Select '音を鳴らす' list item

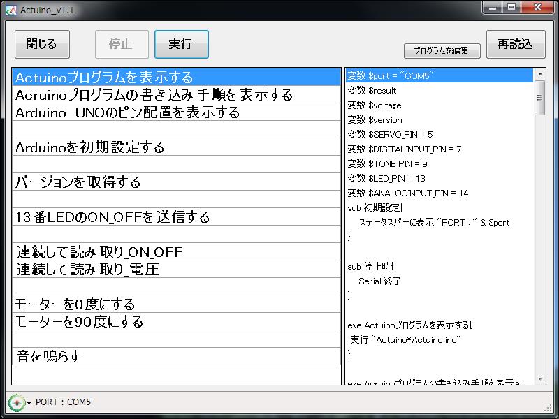coord(176,356)
